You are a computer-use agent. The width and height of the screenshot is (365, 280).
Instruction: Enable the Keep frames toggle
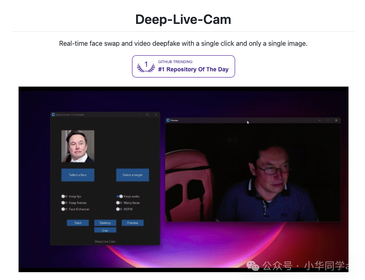point(64,203)
